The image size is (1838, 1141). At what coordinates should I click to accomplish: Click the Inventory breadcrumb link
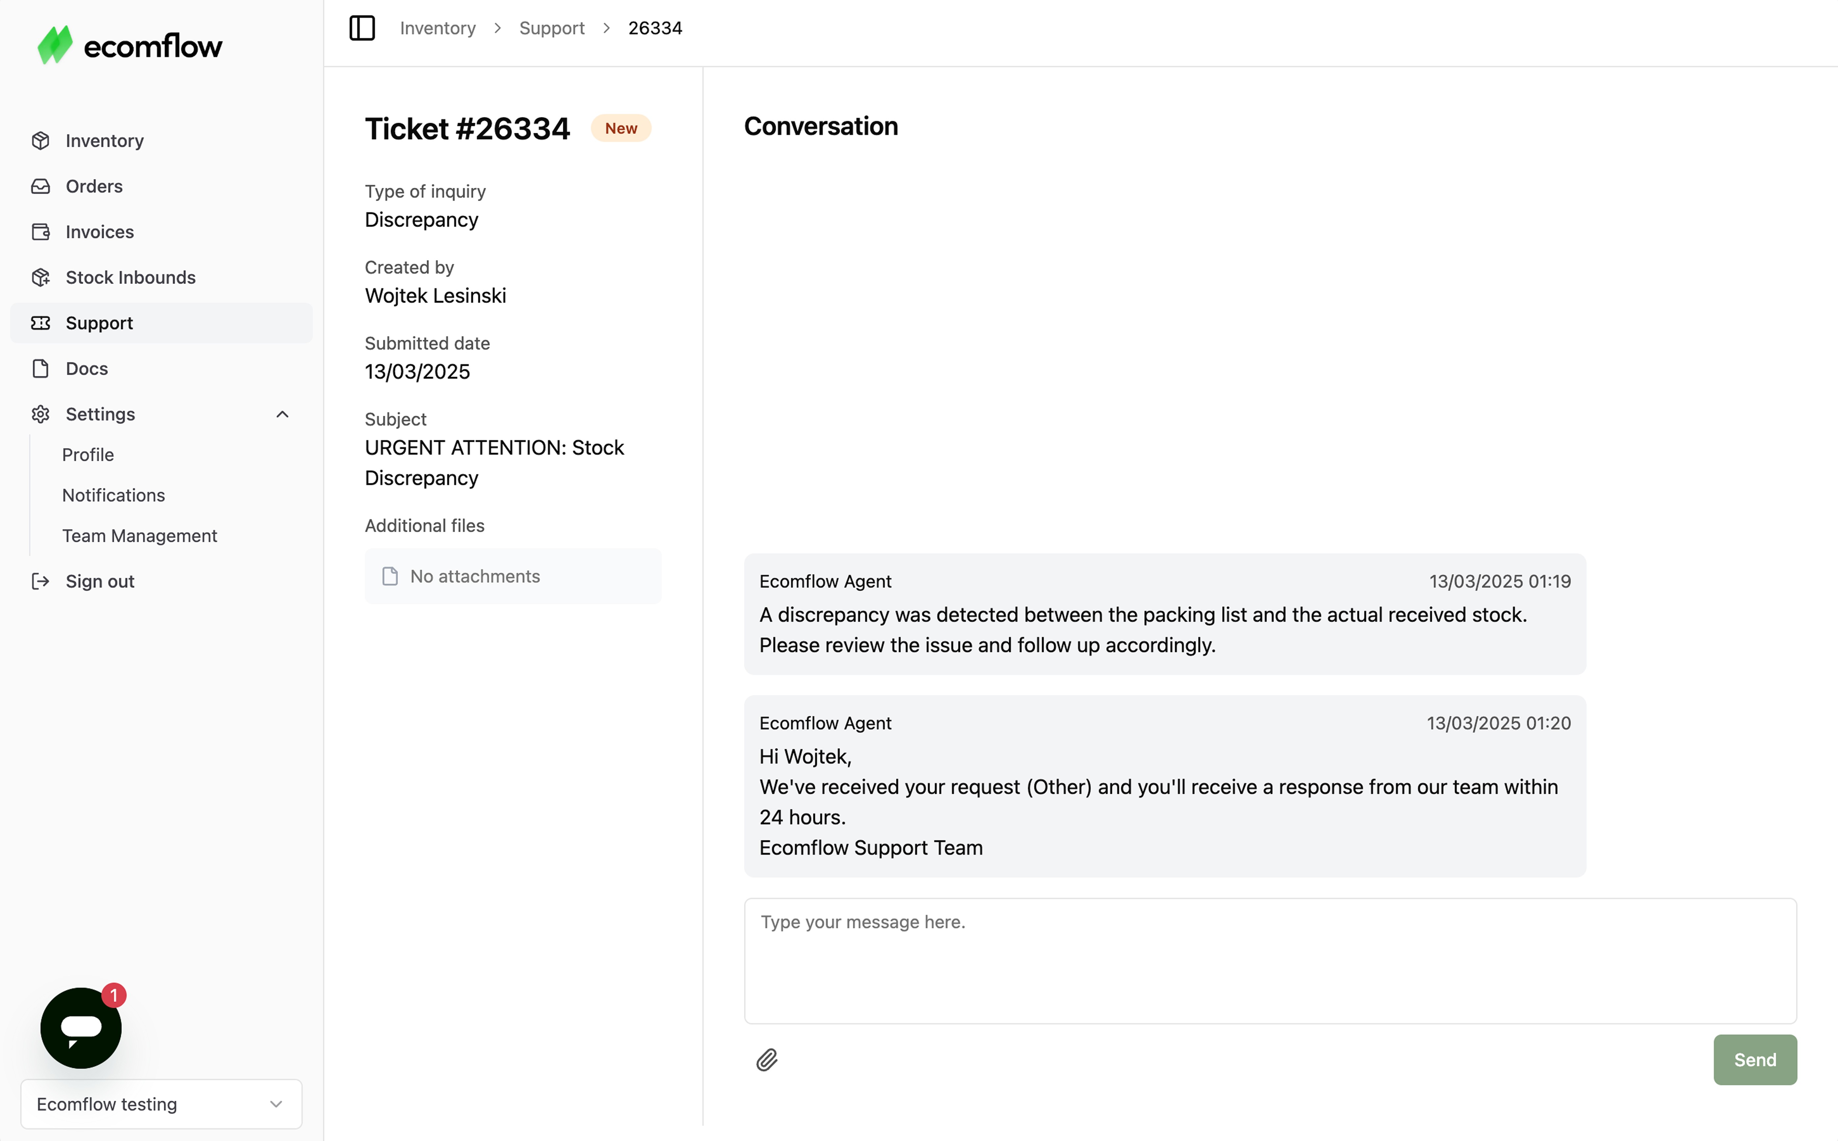[437, 28]
